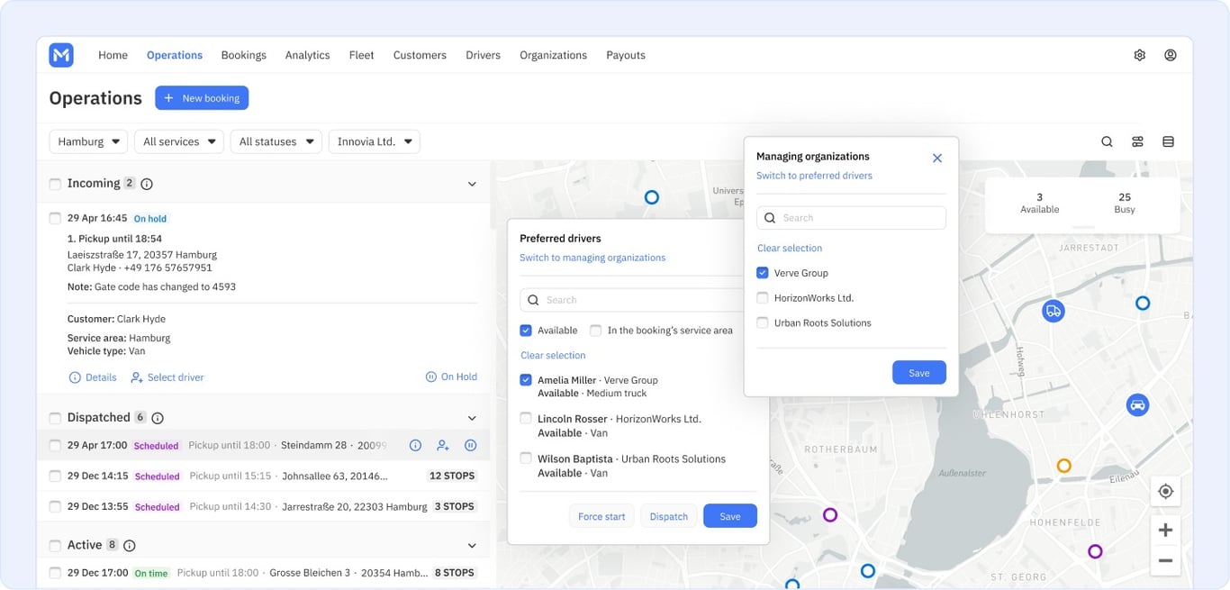The image size is (1230, 590).
Task: Collapse the Dispatched section chevron
Action: [x=472, y=418]
